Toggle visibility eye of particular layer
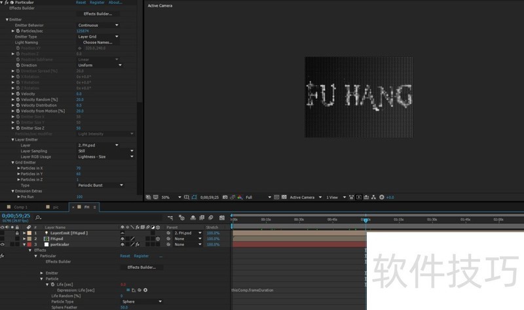Screen dimensions: 524x310 pos(3,245)
